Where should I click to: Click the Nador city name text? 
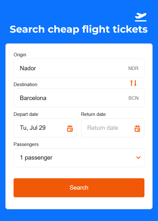(28, 68)
